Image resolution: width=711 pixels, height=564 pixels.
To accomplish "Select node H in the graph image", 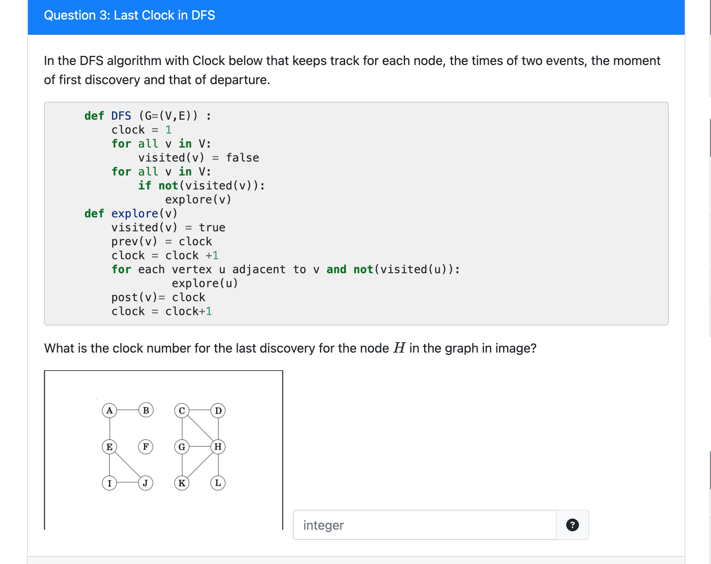I will click(218, 447).
